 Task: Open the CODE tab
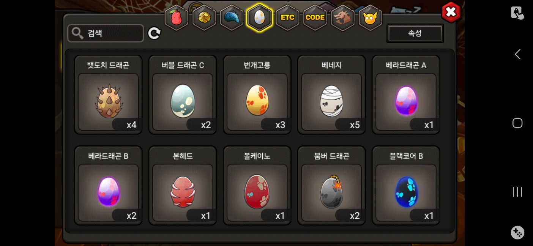tap(315, 17)
